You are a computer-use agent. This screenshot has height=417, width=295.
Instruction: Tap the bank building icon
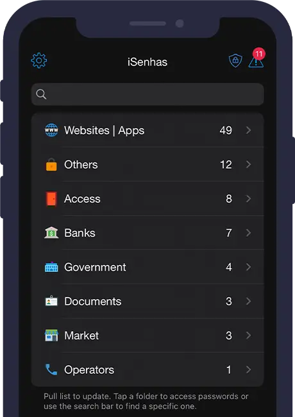tap(51, 233)
